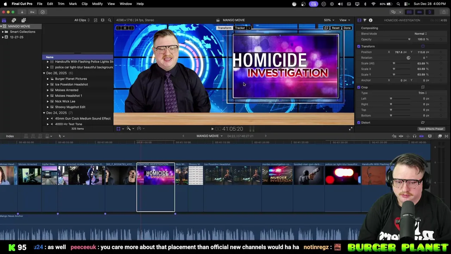Viewport: 451px width, 254px height.
Task: Select the HOMICIDE-INVESTIGATION timeline clip
Action: pos(156,187)
